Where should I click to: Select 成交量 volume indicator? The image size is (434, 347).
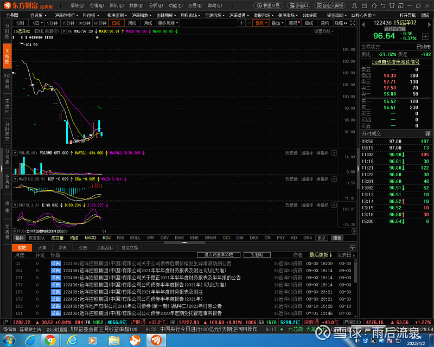[58, 237]
